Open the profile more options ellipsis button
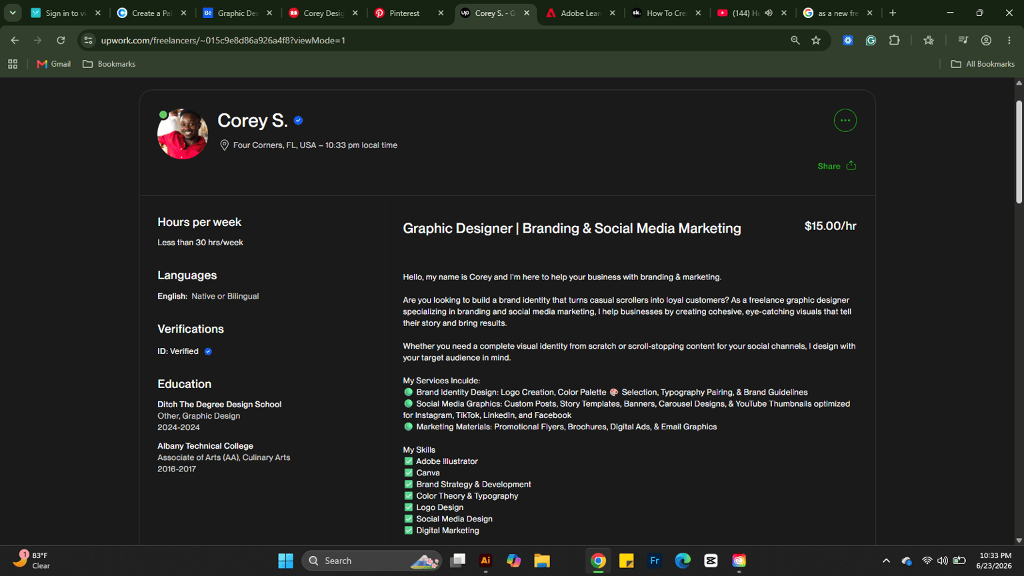Image resolution: width=1024 pixels, height=576 pixels. pyautogui.click(x=845, y=121)
